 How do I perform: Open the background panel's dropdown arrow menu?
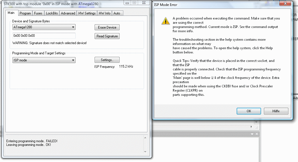[252, 134]
